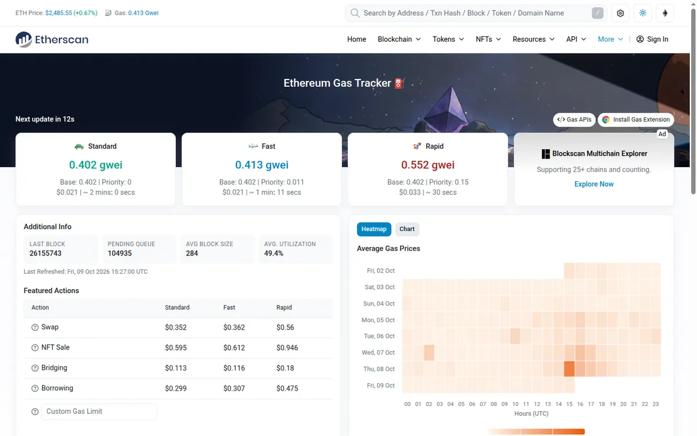Click the Explore Now link
697x436 pixels.
(594, 184)
